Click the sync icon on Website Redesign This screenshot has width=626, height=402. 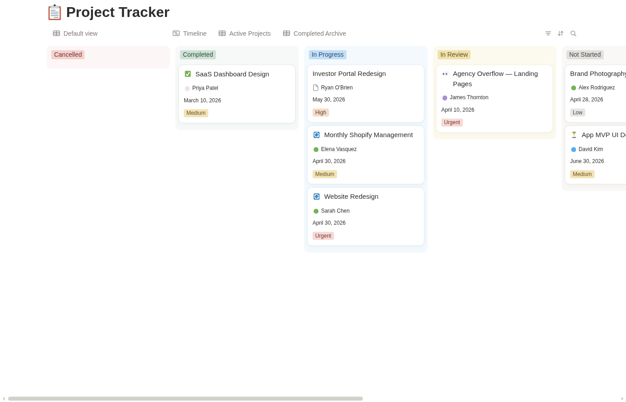[x=317, y=197]
